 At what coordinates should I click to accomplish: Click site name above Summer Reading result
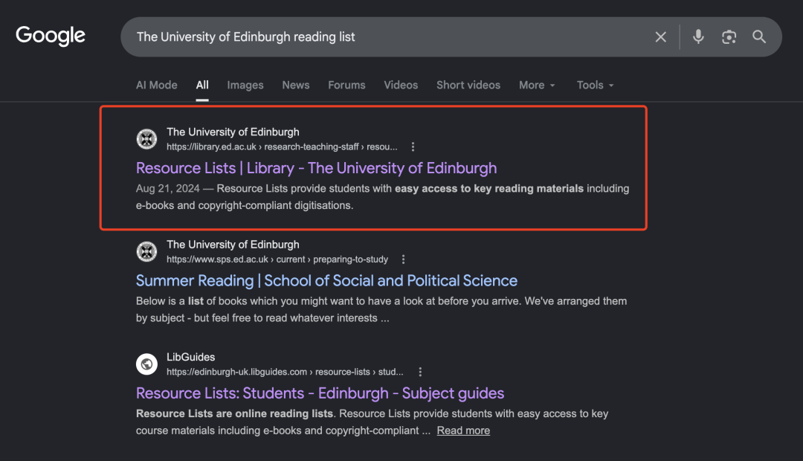(233, 245)
